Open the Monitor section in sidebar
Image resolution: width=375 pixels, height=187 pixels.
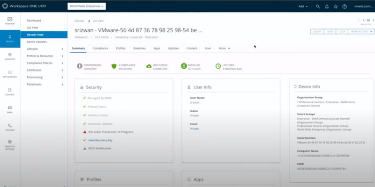coord(10,21)
